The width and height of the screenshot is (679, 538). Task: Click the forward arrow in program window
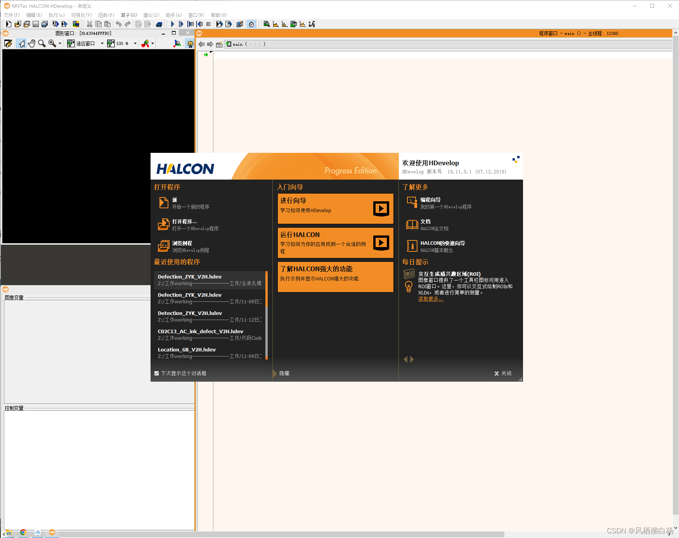coord(210,44)
